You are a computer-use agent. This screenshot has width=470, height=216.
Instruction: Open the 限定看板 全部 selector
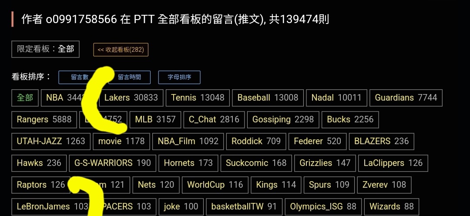[x=46, y=49]
